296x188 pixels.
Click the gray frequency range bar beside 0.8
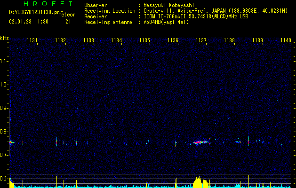point(9,132)
